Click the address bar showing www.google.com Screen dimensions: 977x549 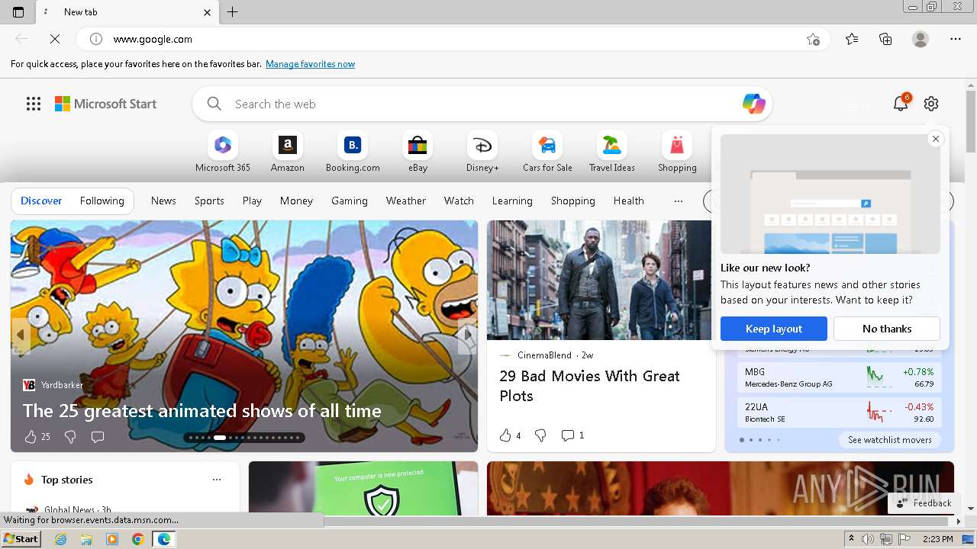[x=454, y=39]
